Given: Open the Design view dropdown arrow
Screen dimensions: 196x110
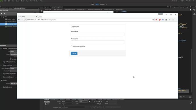Looking at the screenshot, I should click(106, 4).
